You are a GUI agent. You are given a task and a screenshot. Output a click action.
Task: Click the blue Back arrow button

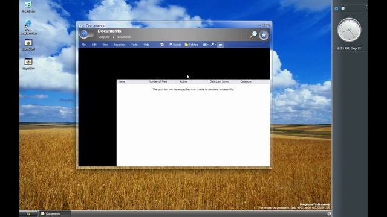click(84, 34)
